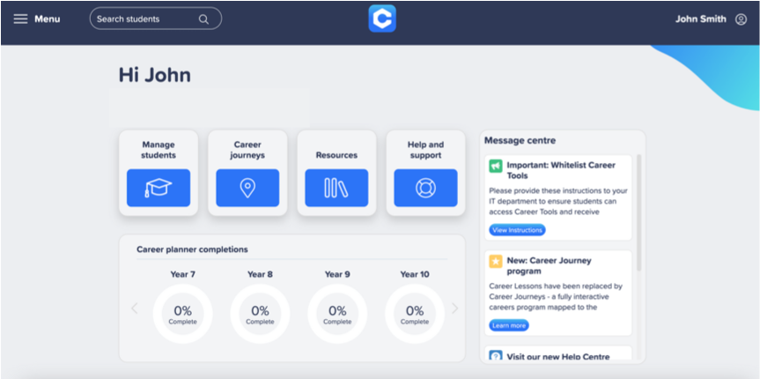Click the 'Message centre' heading

(x=520, y=141)
